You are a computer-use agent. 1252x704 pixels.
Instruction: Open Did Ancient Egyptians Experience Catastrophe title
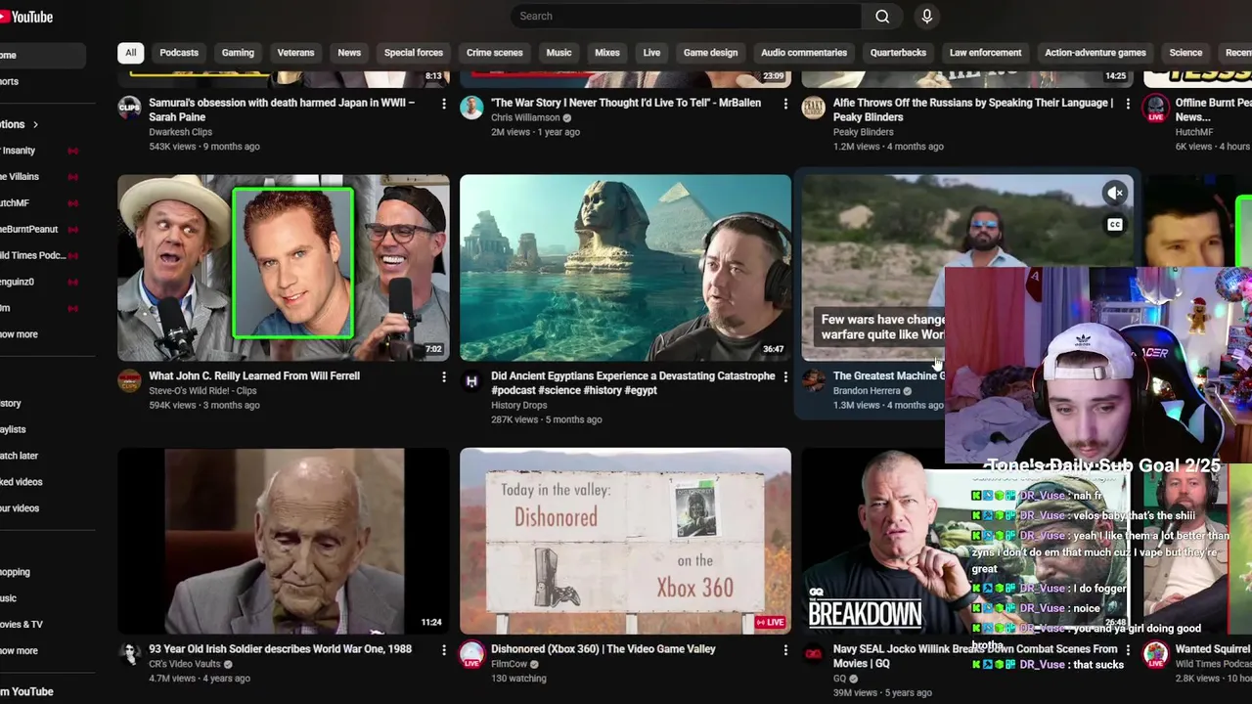633,382
